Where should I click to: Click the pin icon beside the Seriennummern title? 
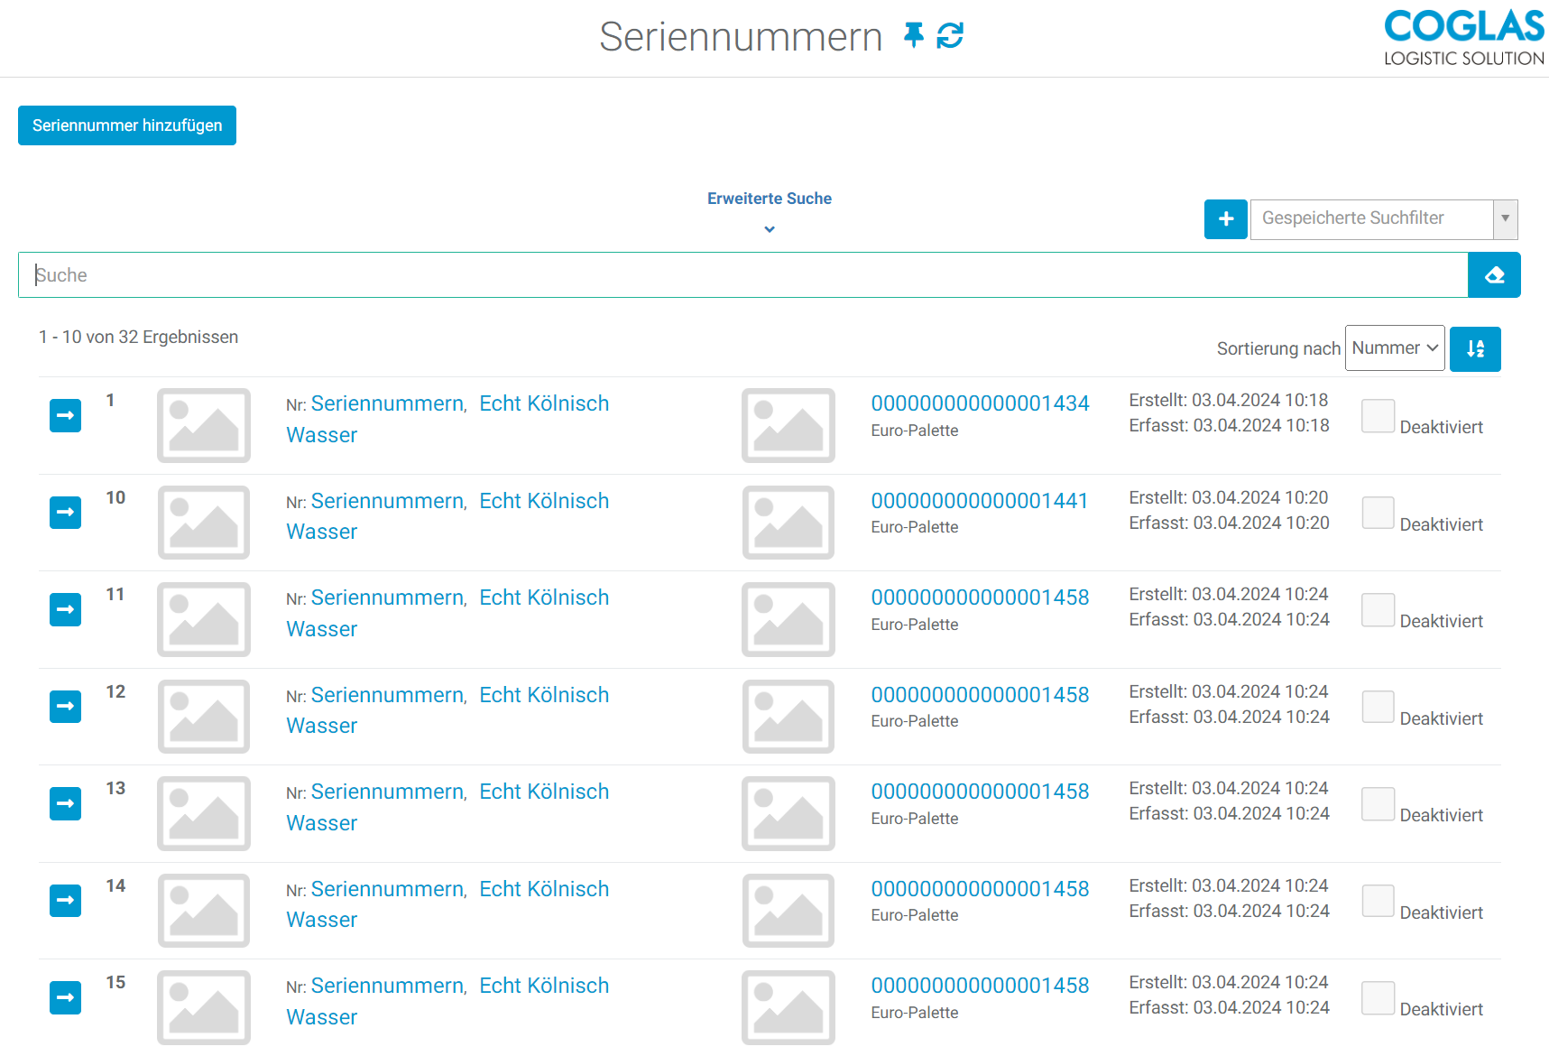point(913,35)
